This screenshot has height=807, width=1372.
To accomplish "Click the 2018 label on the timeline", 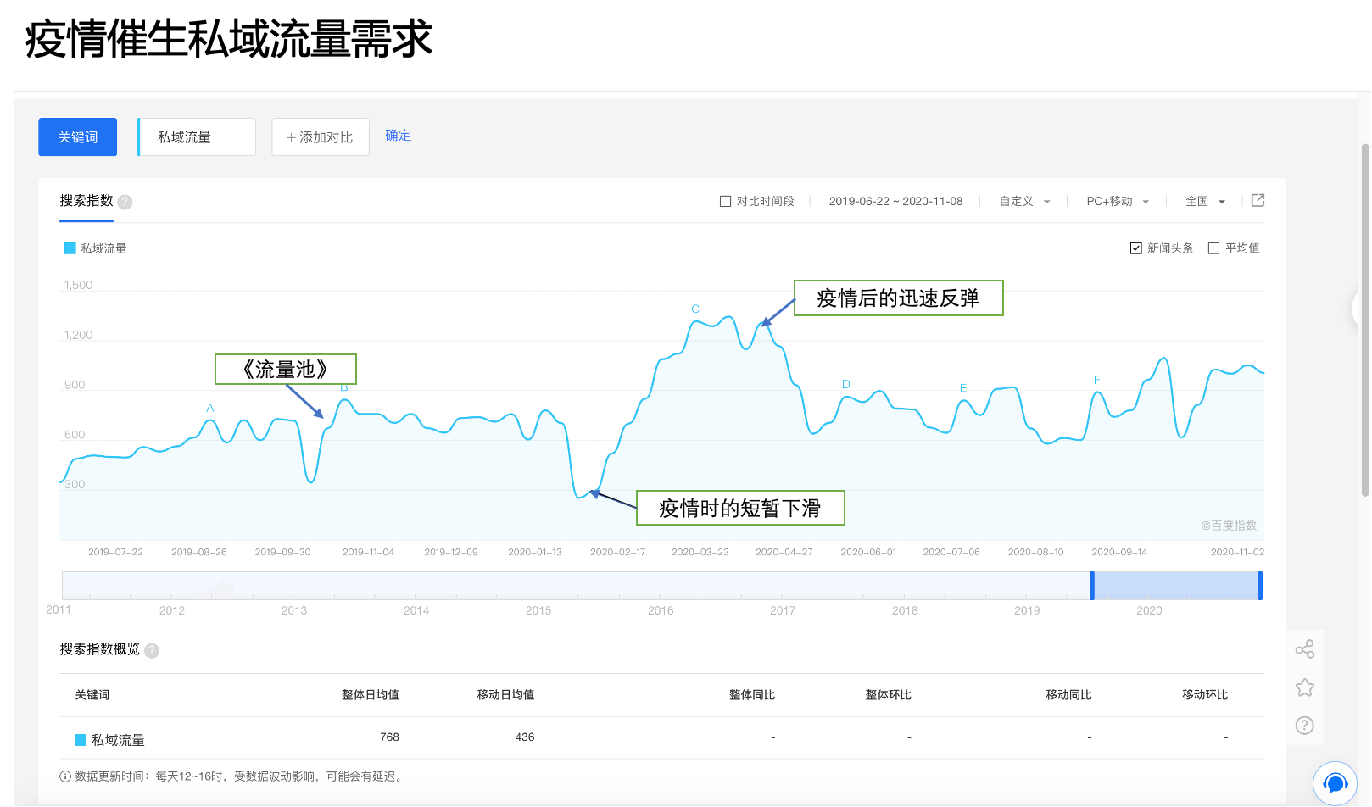I will (905, 610).
